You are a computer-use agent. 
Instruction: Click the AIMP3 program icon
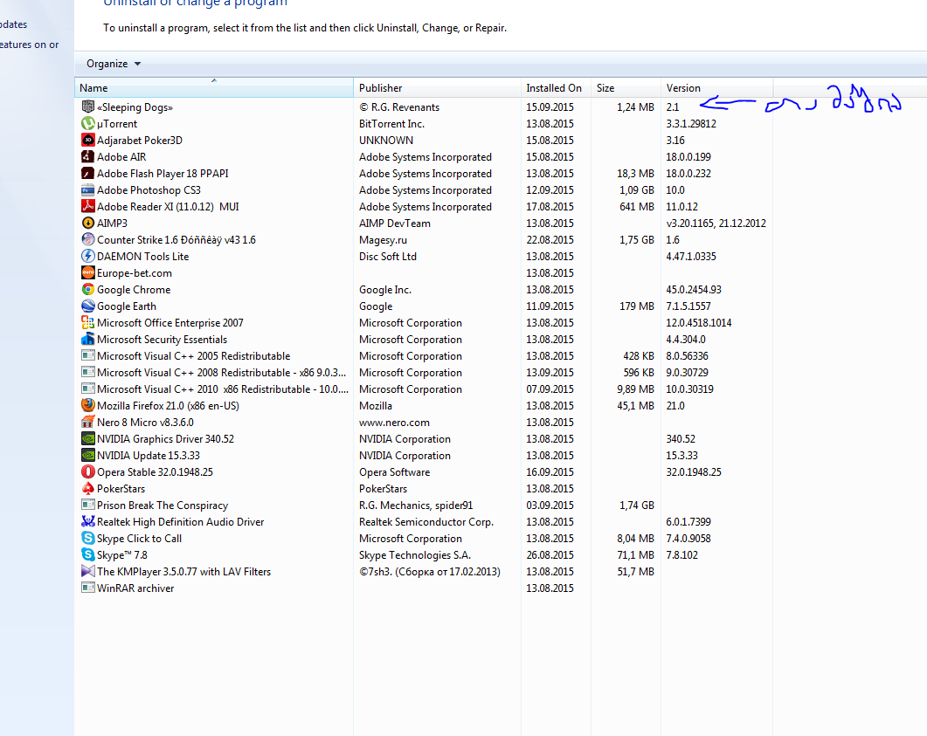(87, 224)
